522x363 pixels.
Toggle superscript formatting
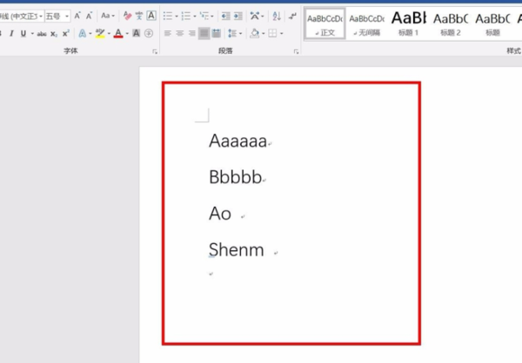pos(66,33)
